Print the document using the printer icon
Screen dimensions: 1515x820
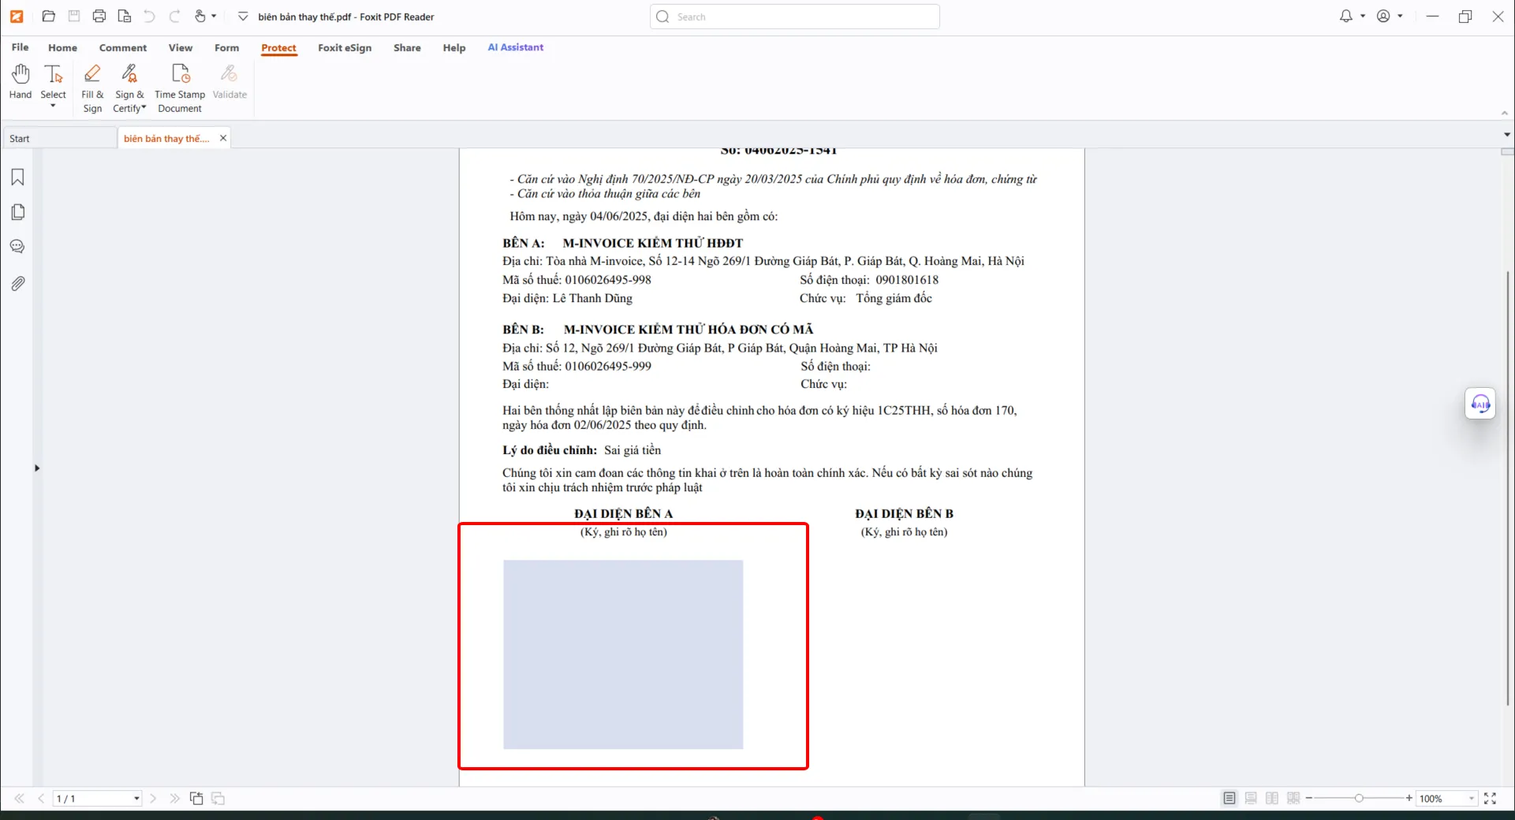(x=99, y=17)
